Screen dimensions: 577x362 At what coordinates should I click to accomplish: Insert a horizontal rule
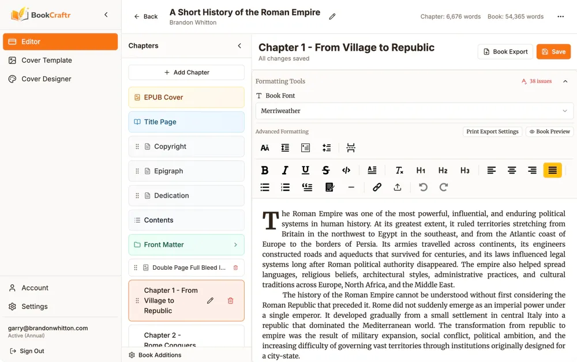(351, 187)
